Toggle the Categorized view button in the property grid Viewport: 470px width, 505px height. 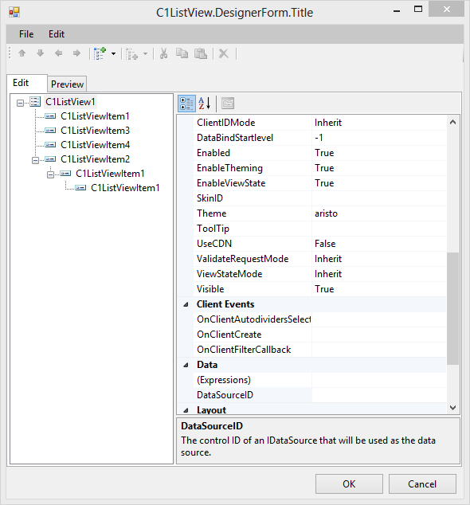[x=187, y=104]
